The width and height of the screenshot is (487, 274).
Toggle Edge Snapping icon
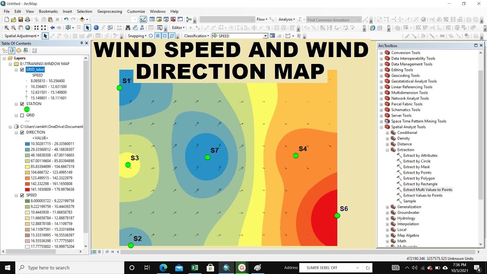point(172,36)
